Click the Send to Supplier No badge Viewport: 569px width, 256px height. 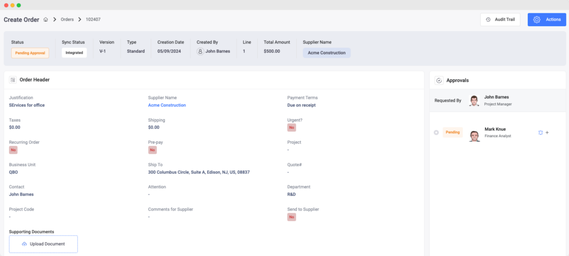pyautogui.click(x=291, y=217)
